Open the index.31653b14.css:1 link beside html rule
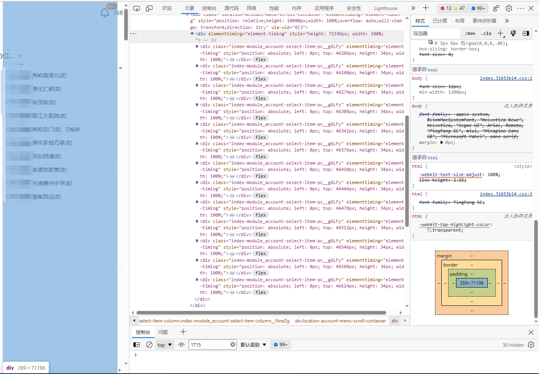The width and height of the screenshot is (539, 374). 506,194
